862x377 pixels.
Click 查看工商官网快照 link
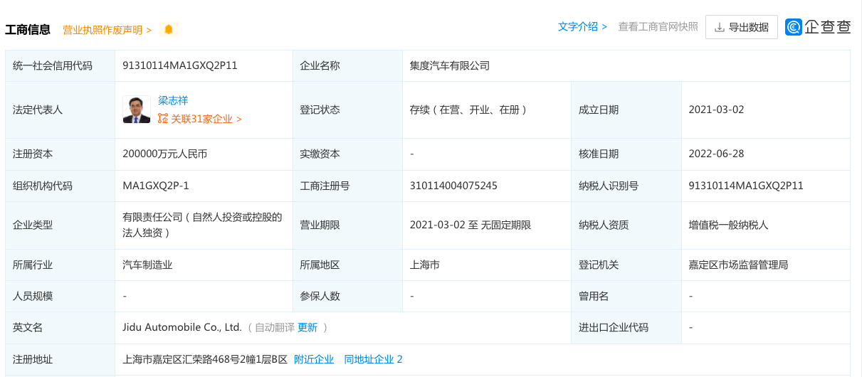[x=658, y=26]
